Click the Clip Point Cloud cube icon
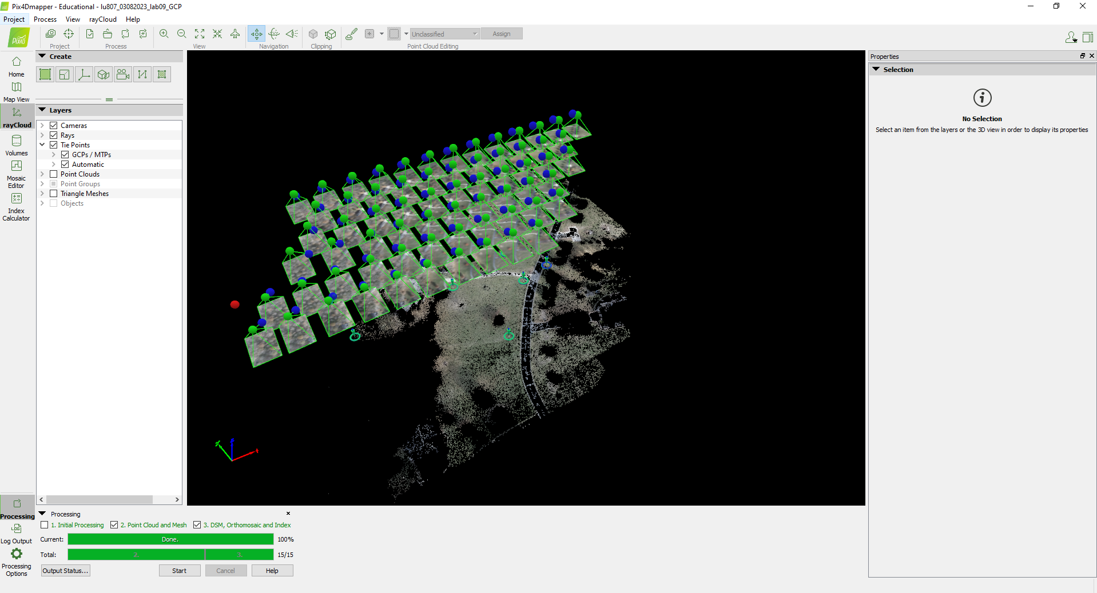The image size is (1097, 593). (313, 34)
